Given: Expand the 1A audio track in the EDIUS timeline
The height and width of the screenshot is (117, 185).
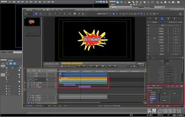Looking at the screenshot, I should [6, 86].
